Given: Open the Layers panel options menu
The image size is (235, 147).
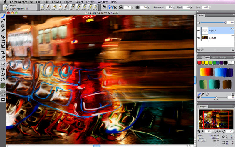Looking at the screenshot, I should [x=233, y=15].
